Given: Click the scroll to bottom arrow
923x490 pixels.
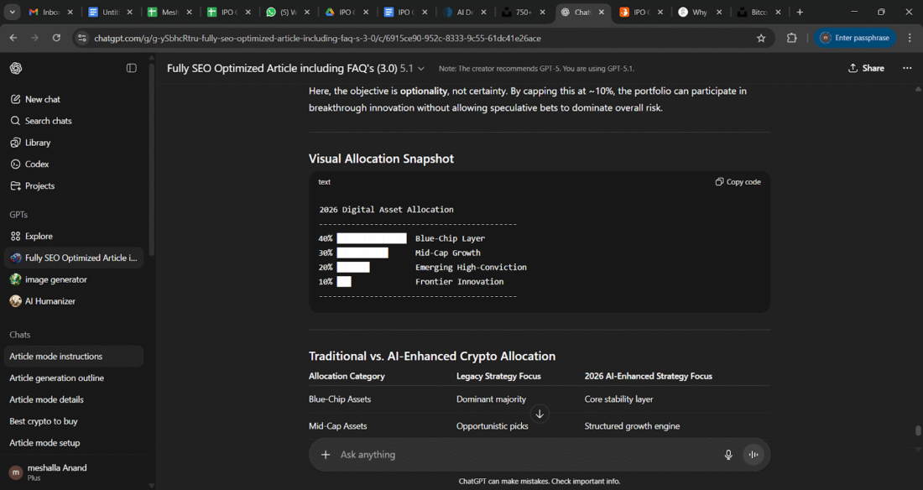Looking at the screenshot, I should (x=540, y=414).
